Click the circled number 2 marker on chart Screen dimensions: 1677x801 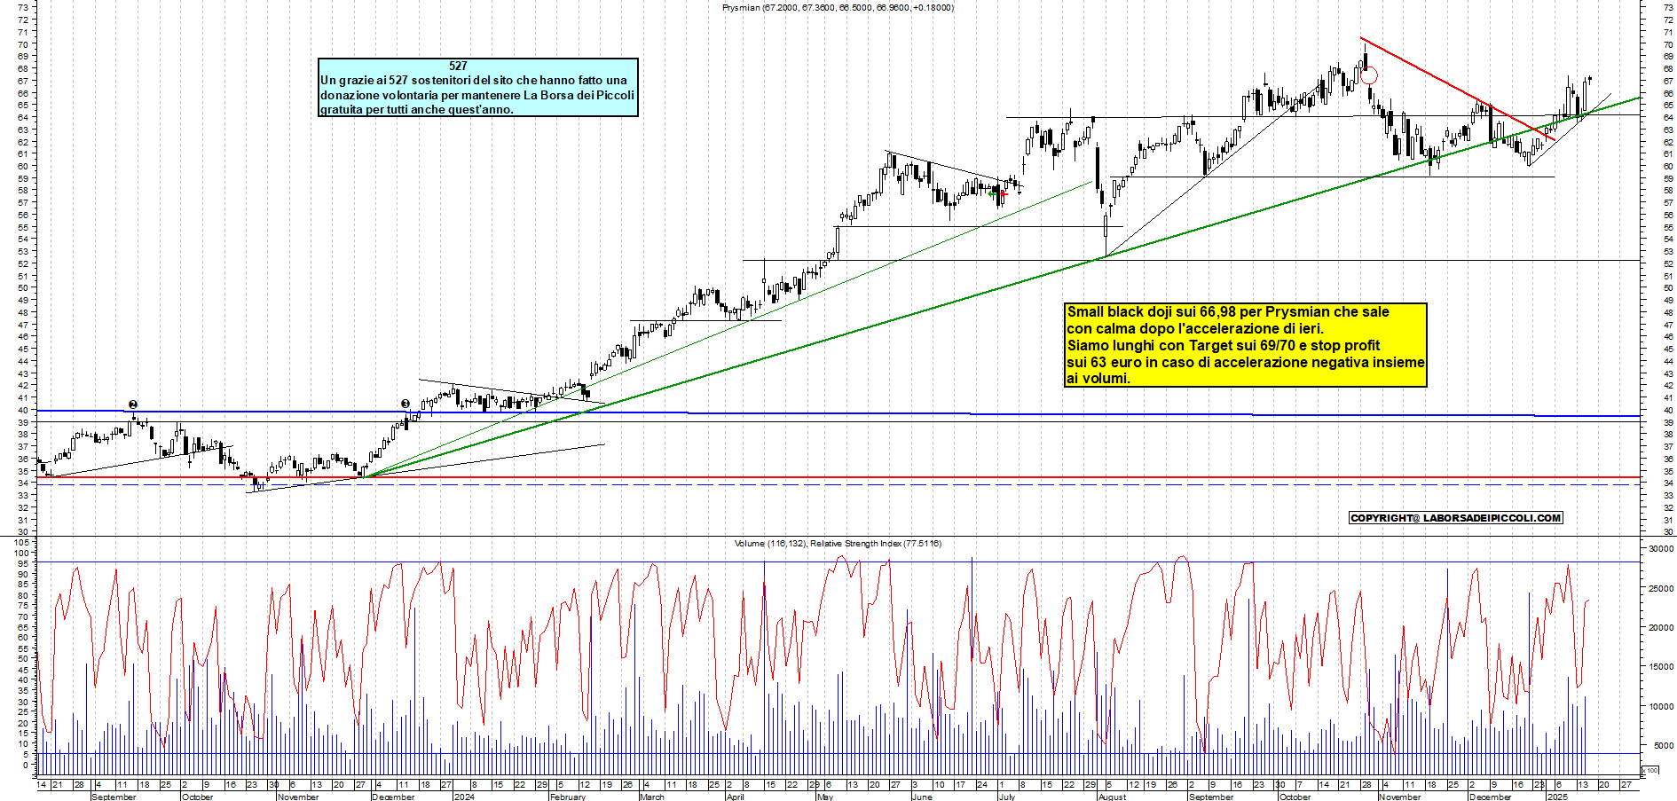[133, 404]
